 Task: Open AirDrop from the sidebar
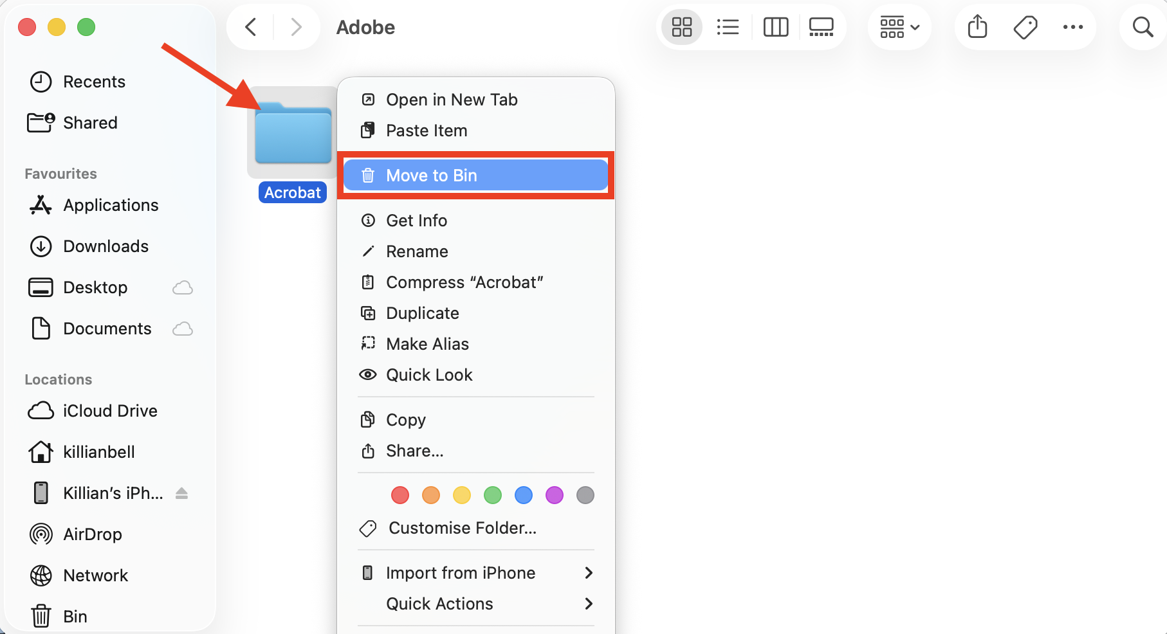92,534
